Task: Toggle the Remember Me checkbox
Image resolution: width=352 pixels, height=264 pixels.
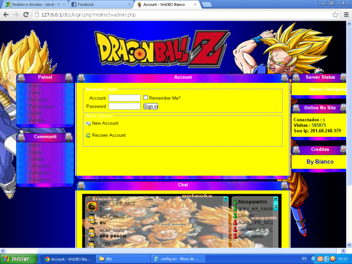Action: (x=146, y=98)
